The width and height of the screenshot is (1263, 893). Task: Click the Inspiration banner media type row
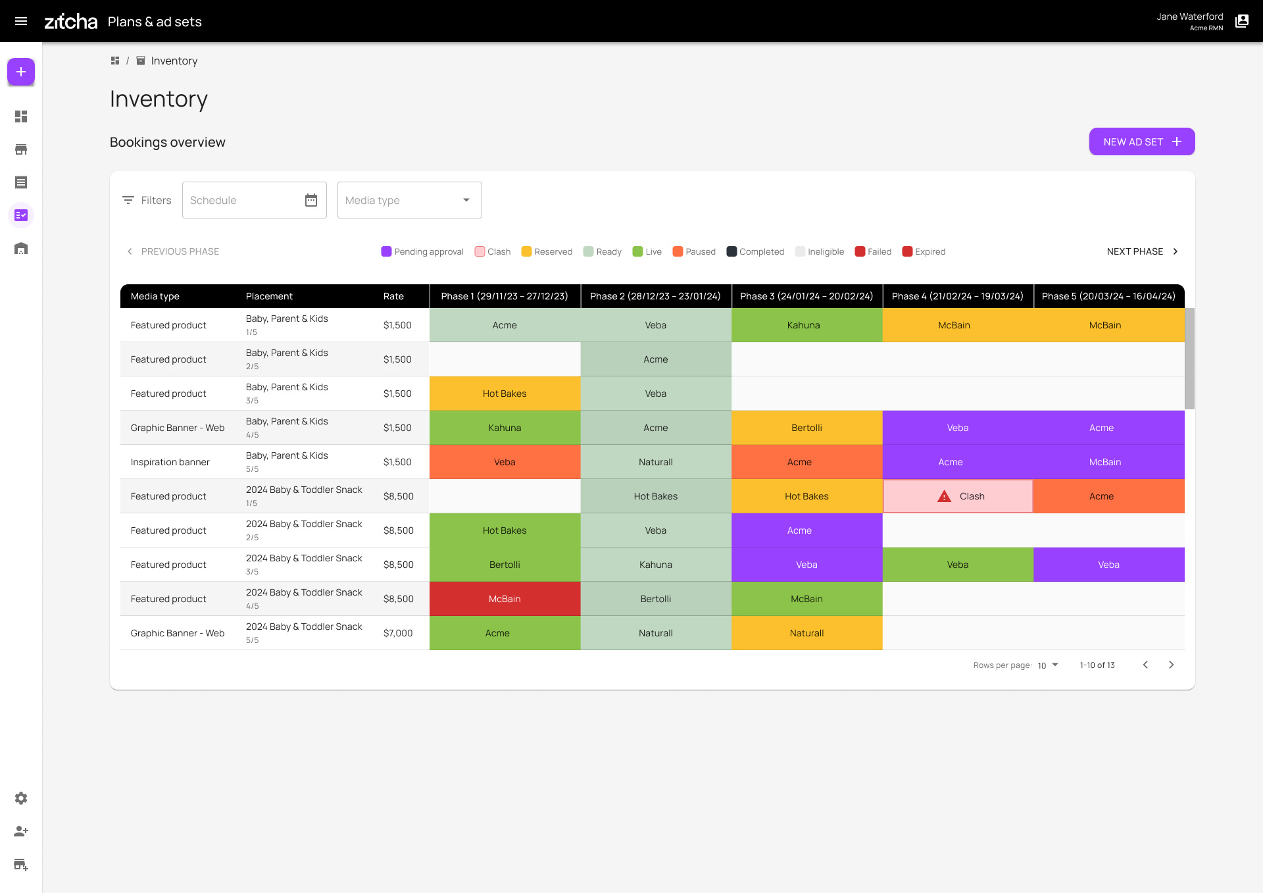click(170, 462)
